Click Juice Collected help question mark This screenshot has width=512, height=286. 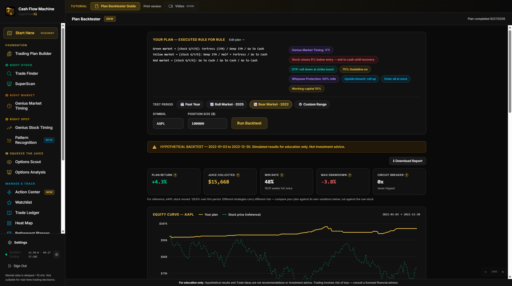(238, 175)
